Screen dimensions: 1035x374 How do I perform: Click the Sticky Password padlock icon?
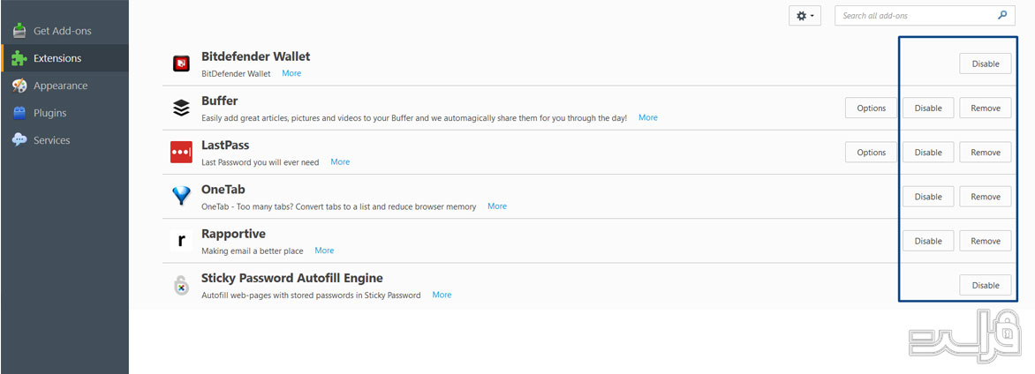click(x=181, y=285)
